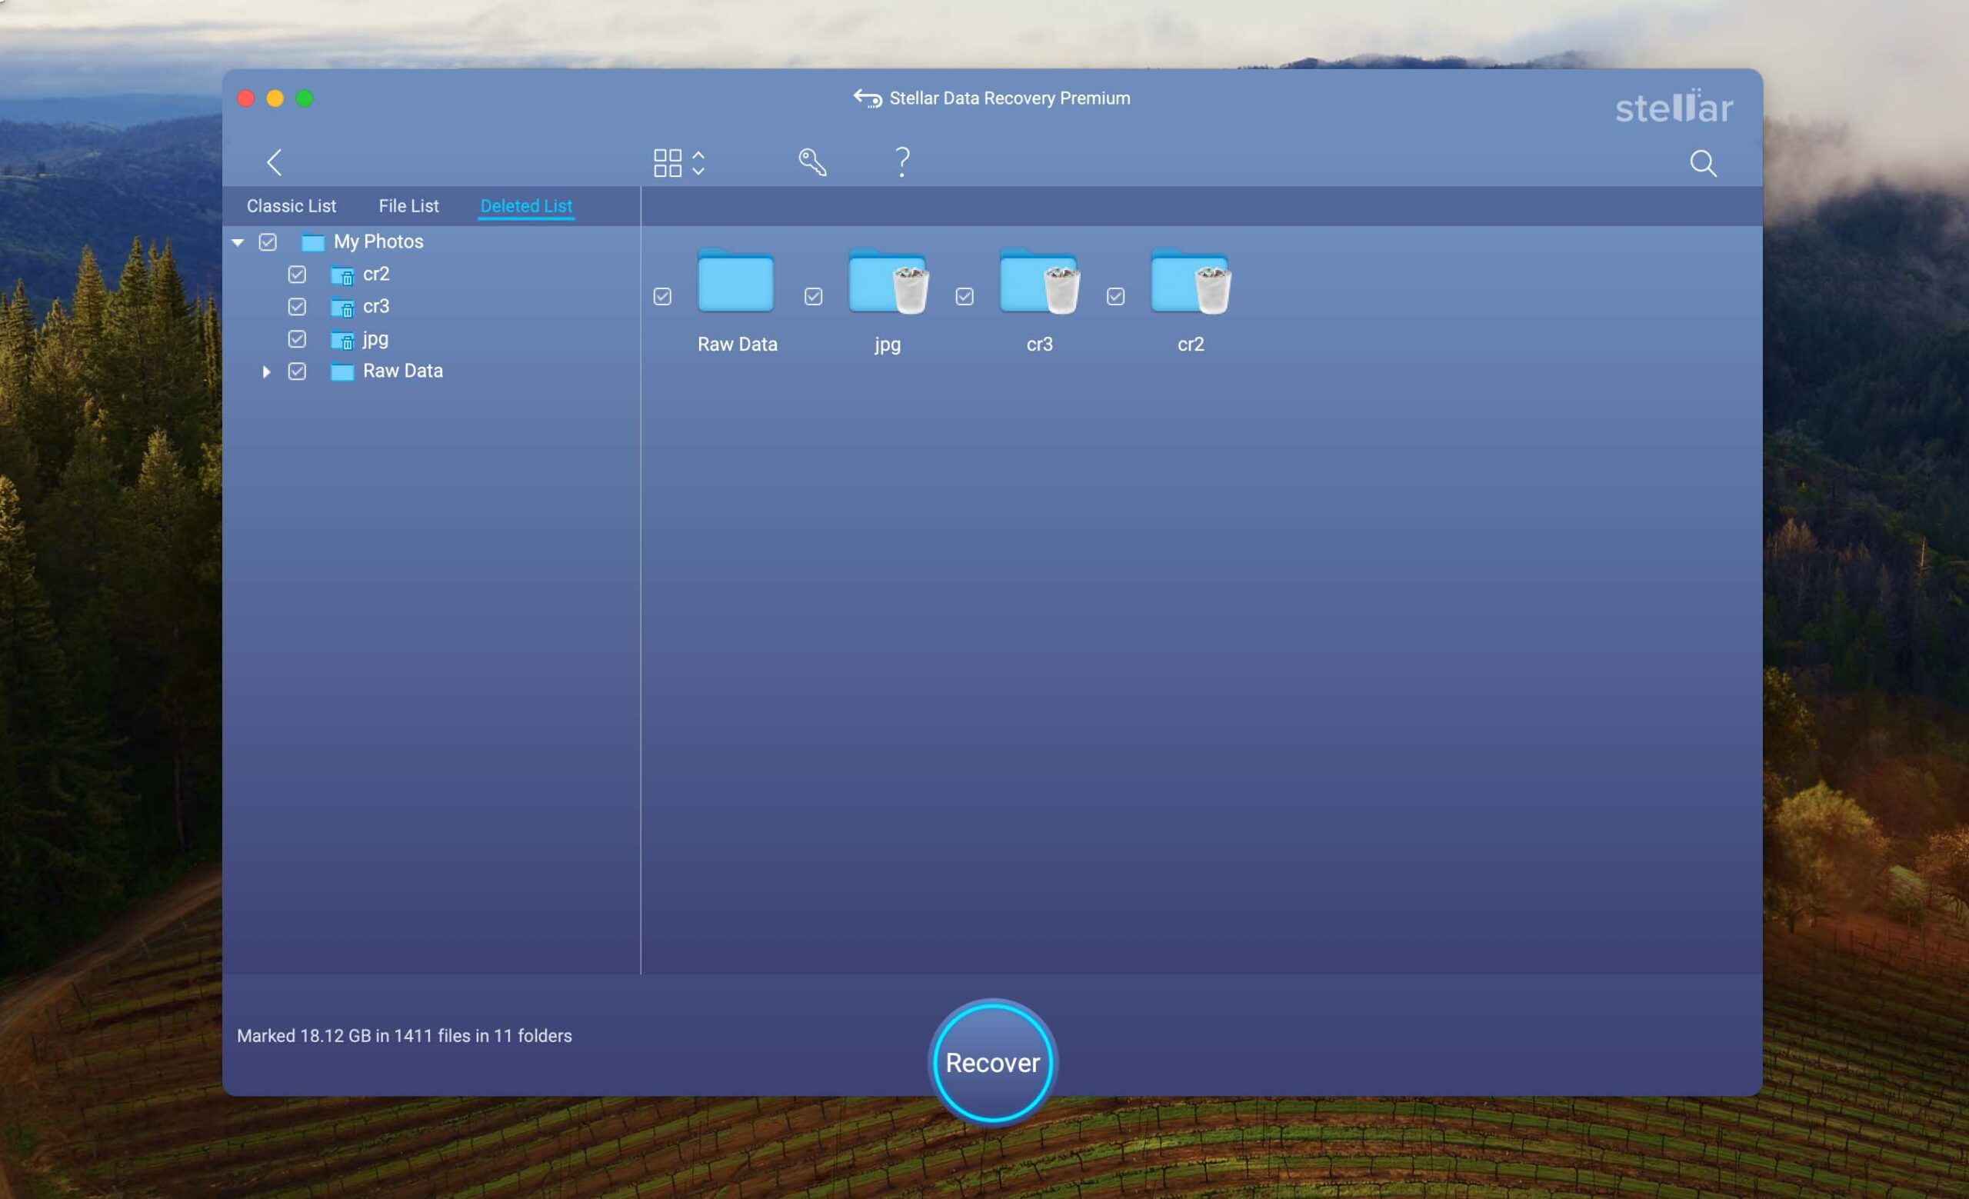The image size is (1969, 1199).
Task: Toggle checkbox beside cr3 folder thumbnail
Action: pyautogui.click(x=965, y=296)
